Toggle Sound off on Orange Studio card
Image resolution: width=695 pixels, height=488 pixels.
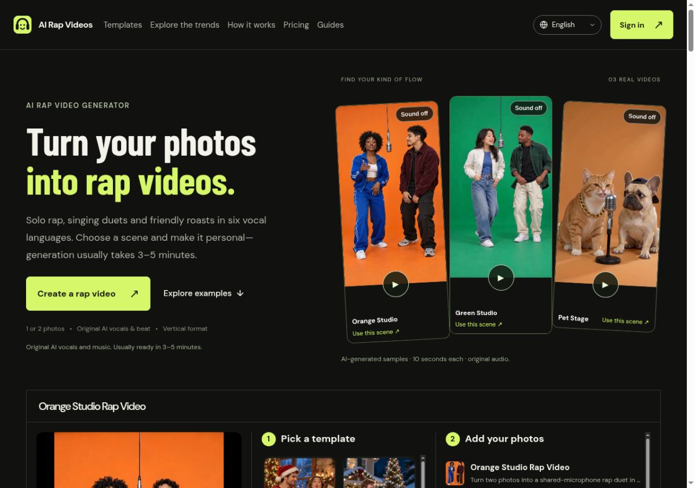coord(415,114)
